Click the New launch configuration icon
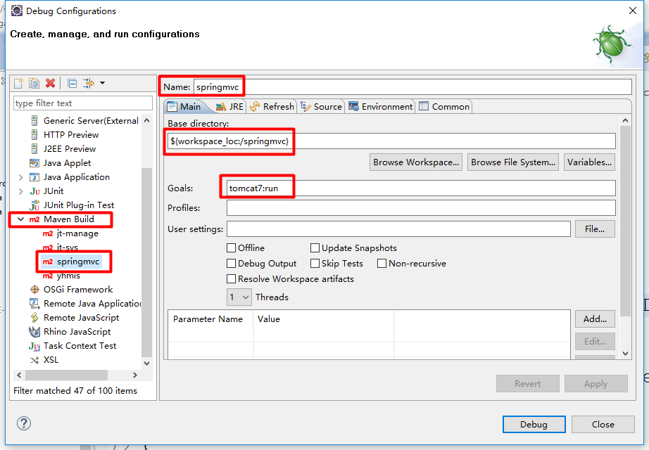649x450 pixels. point(18,83)
